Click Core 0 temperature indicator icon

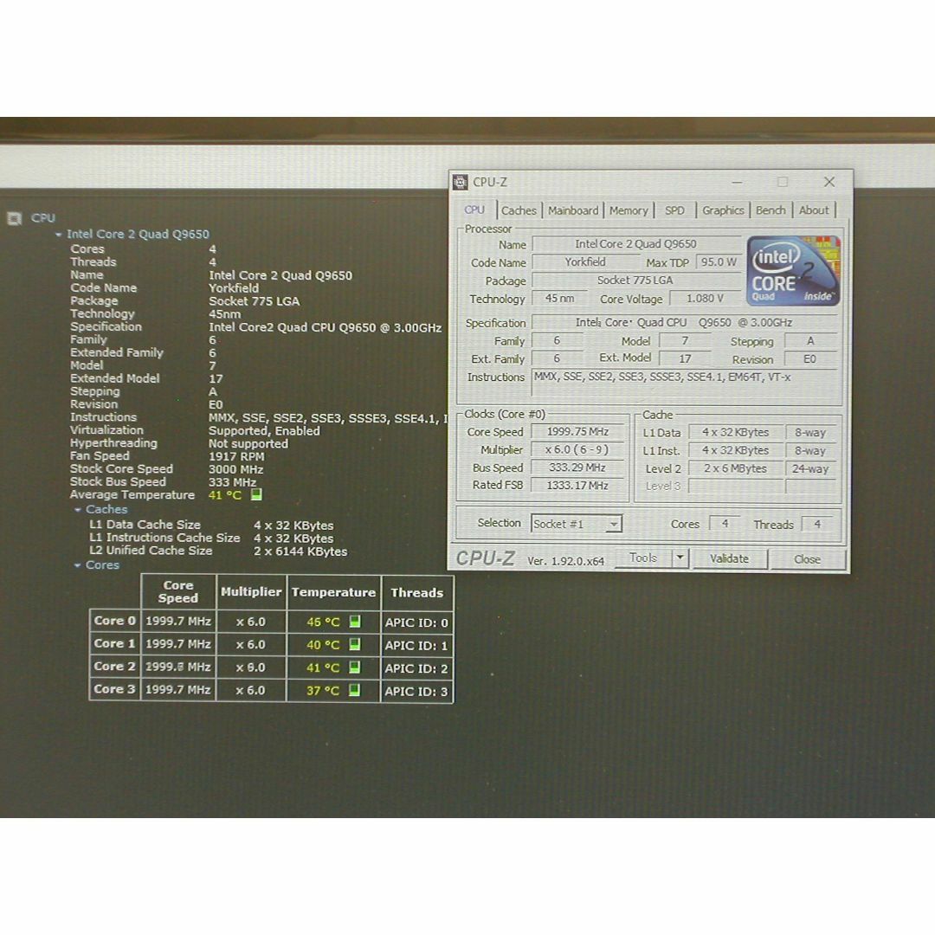tap(355, 622)
